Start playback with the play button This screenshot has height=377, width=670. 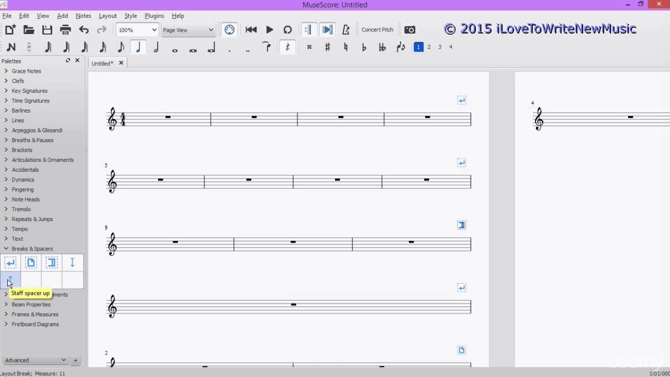270,30
